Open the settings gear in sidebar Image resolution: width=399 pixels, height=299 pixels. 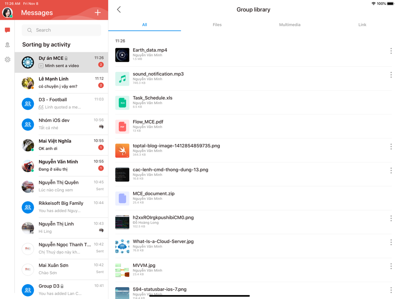[7, 59]
